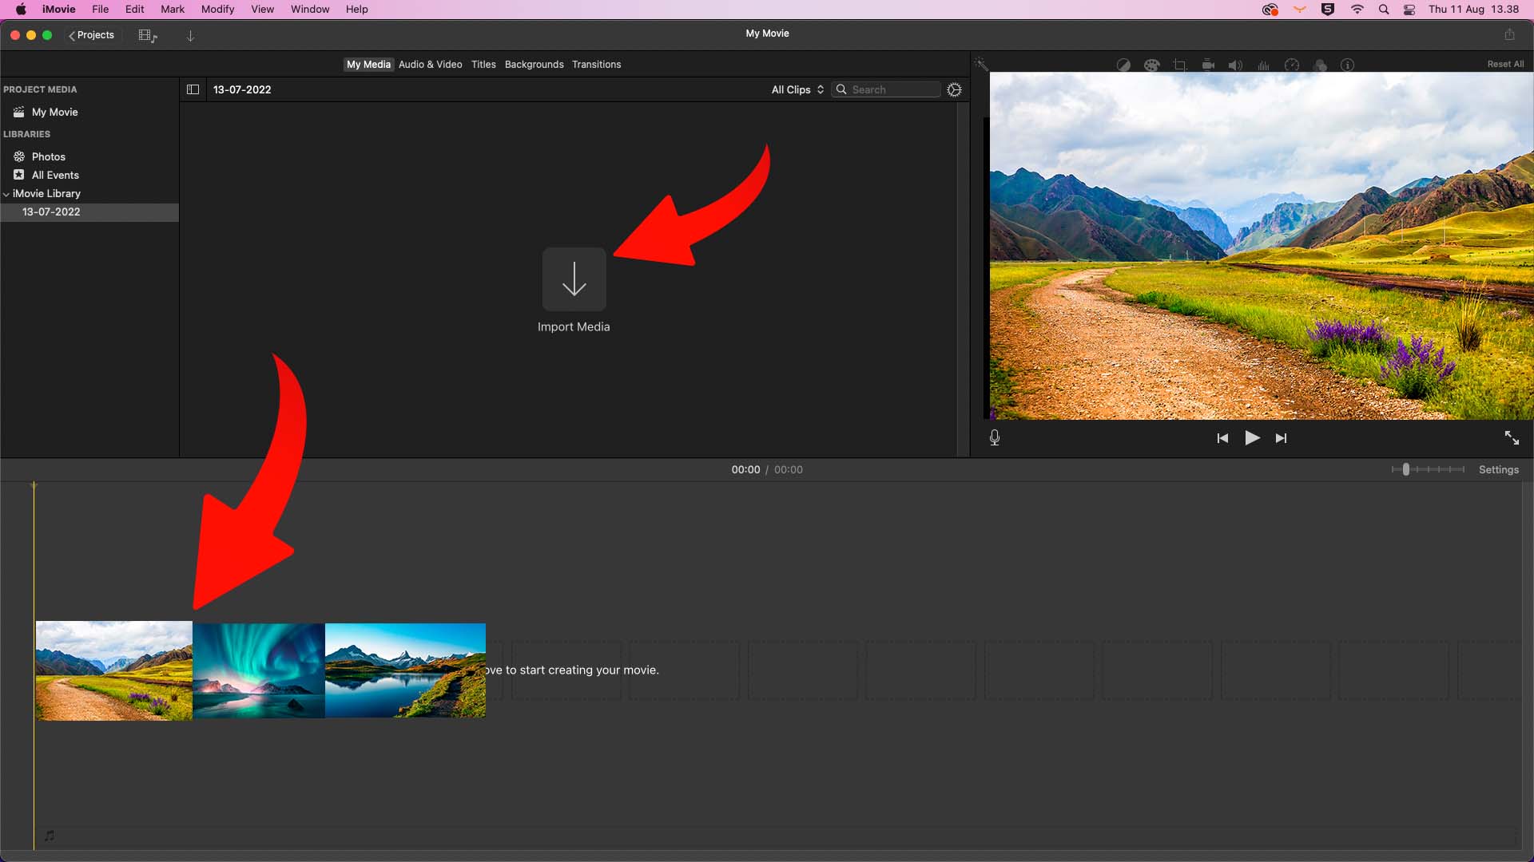Open the Speed adjustment speedometer icon
The image size is (1534, 862).
(x=1292, y=65)
